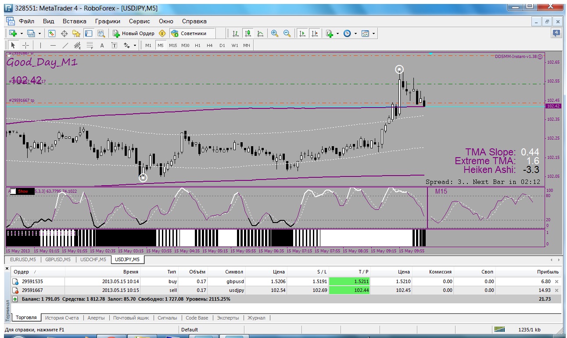The image size is (567, 338).
Task: Open the Сервис menu
Action: click(139, 21)
